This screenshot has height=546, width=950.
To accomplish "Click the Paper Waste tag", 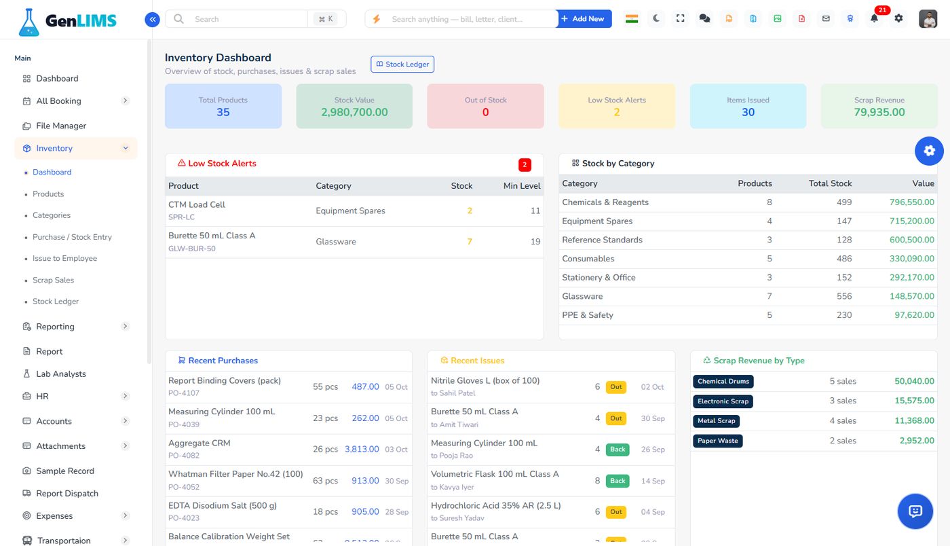I will coord(718,441).
